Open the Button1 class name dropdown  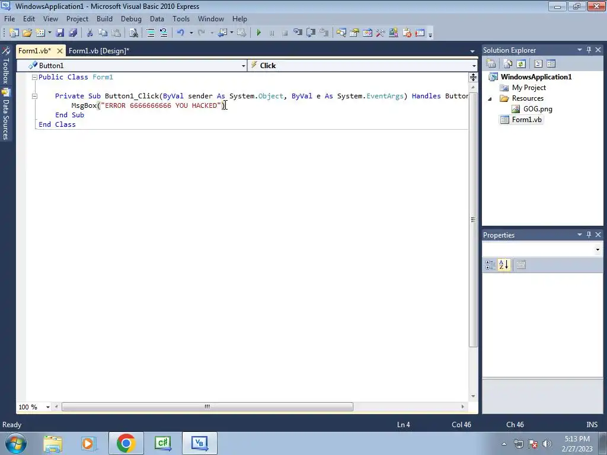pyautogui.click(x=244, y=66)
